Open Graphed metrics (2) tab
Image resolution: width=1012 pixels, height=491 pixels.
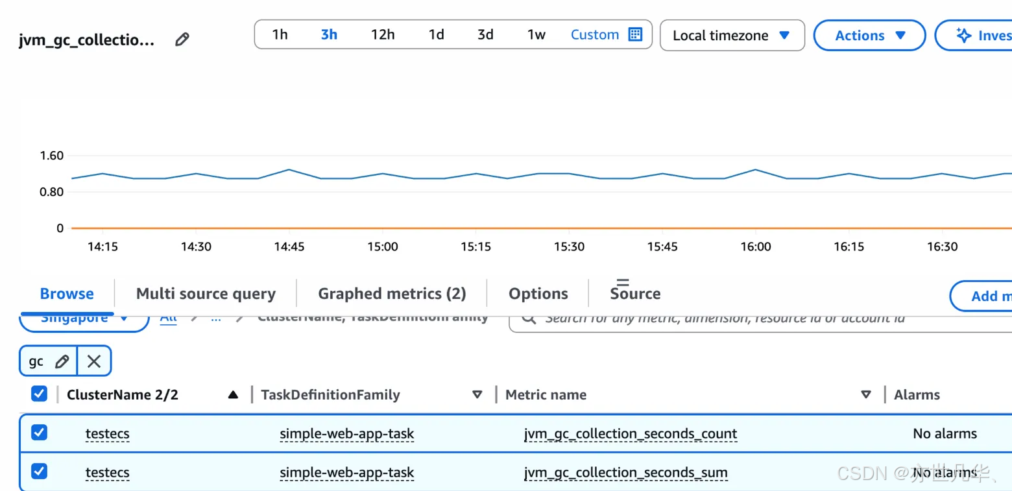(392, 294)
